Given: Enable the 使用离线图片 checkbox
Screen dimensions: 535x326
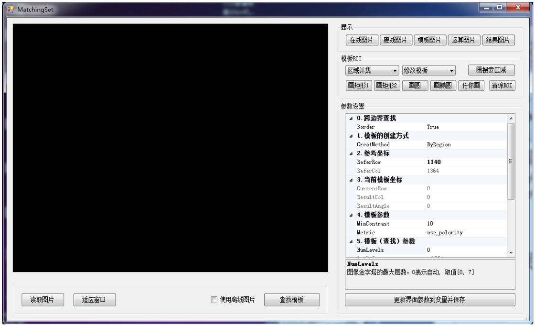Looking at the screenshot, I should click(x=214, y=300).
